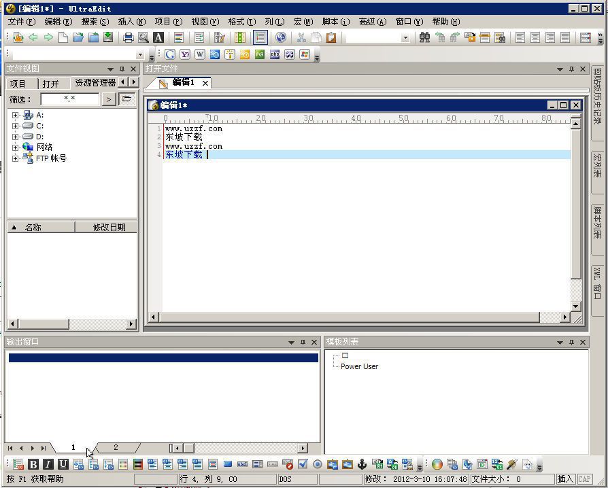Click the Wikipedia 'W' icon
The image size is (608, 488).
click(x=200, y=54)
